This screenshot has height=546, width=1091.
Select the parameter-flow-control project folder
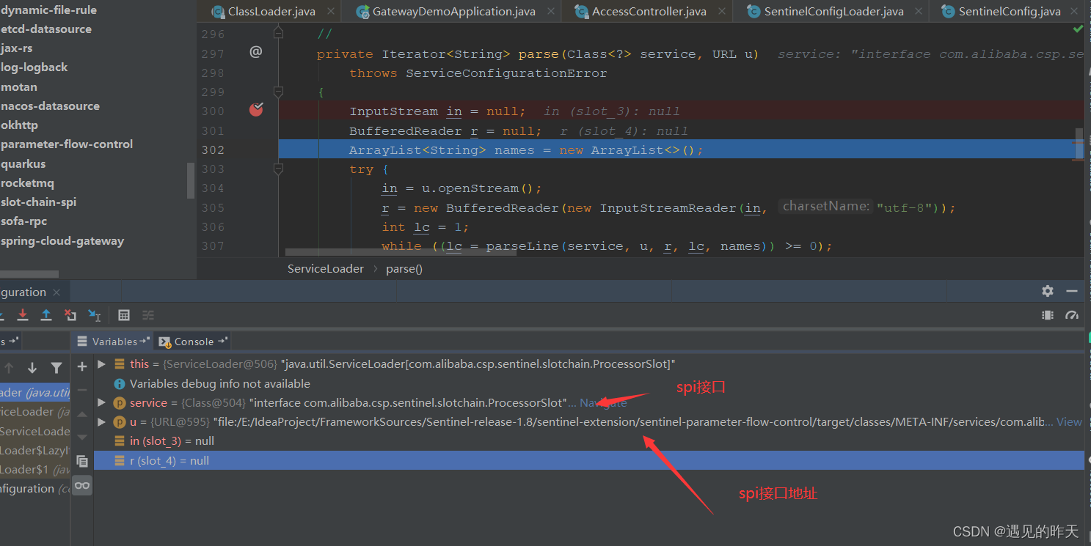point(67,144)
